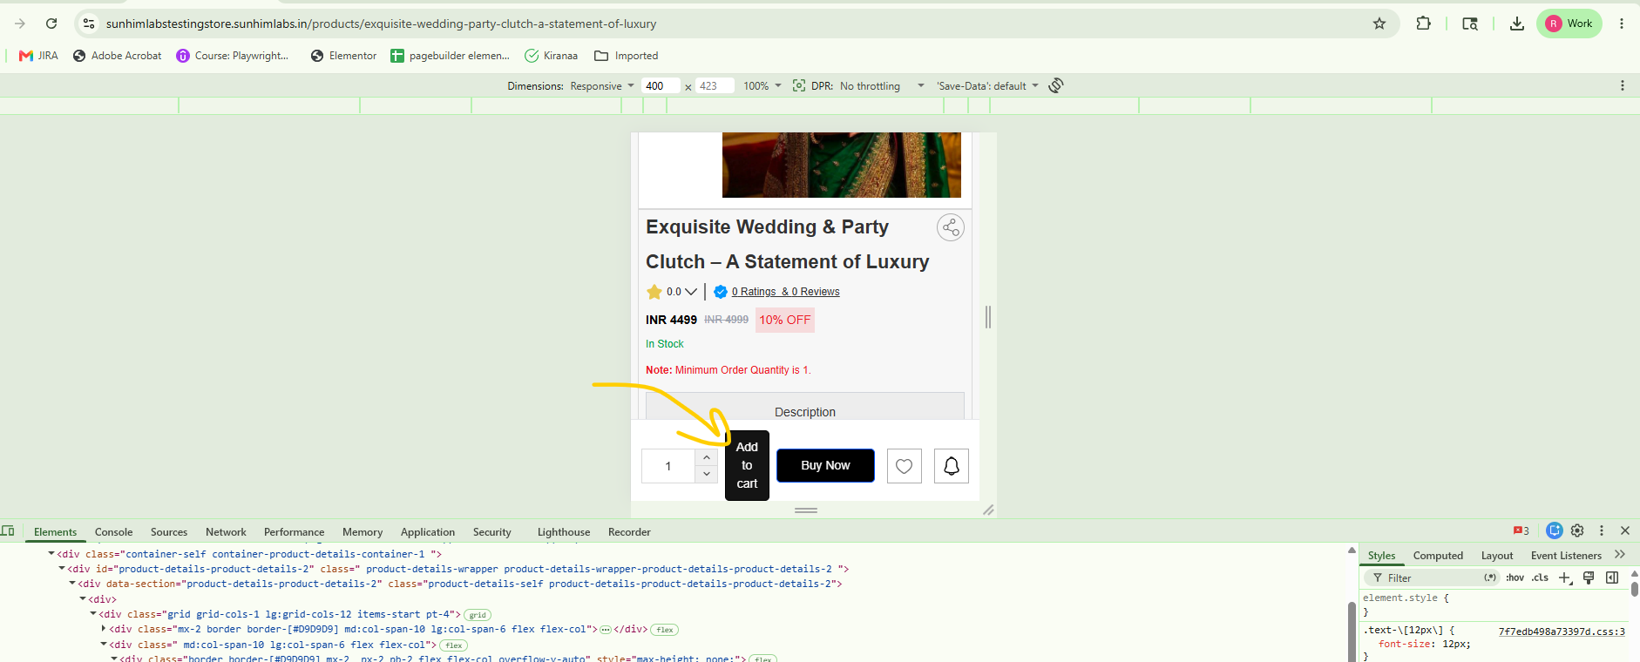Open Chrome's three-dot menu
This screenshot has width=1640, height=662.
1622,24
